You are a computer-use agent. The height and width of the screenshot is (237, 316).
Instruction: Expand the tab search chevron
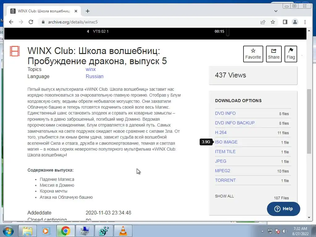(276, 11)
